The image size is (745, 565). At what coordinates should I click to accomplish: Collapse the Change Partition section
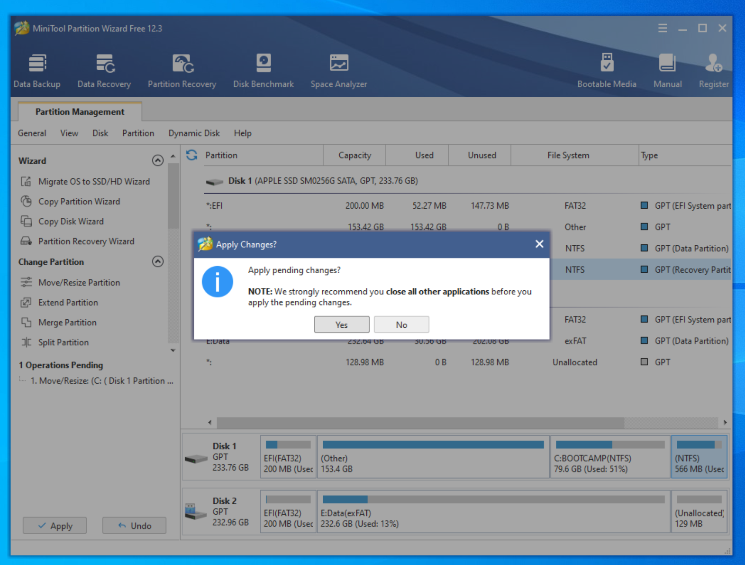tap(158, 261)
